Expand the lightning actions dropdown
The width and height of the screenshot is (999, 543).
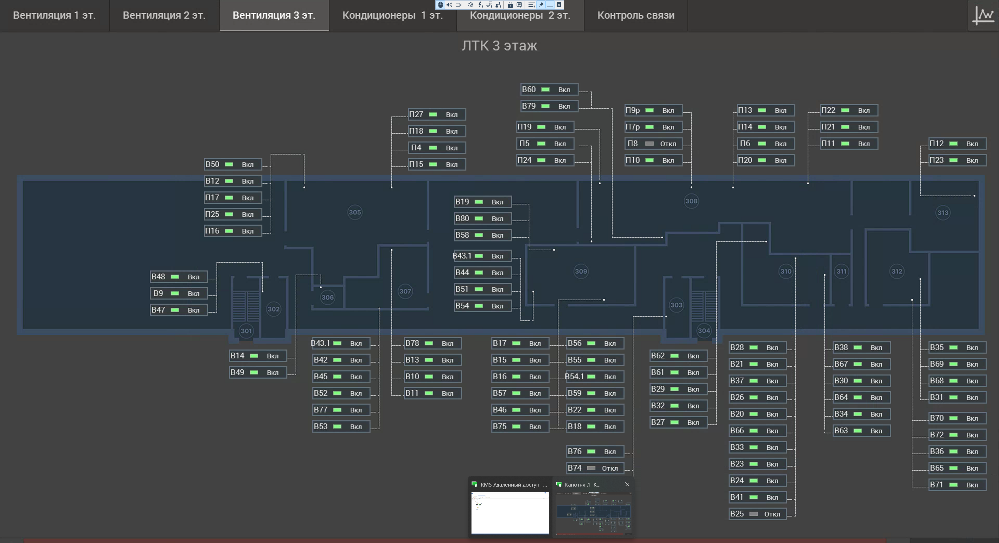click(480, 5)
